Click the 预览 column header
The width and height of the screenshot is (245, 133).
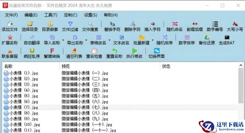110,66
